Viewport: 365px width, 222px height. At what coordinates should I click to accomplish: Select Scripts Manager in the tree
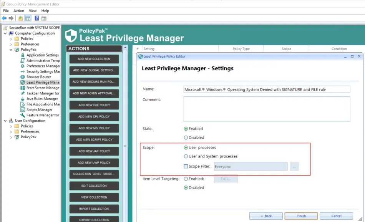click(39, 110)
